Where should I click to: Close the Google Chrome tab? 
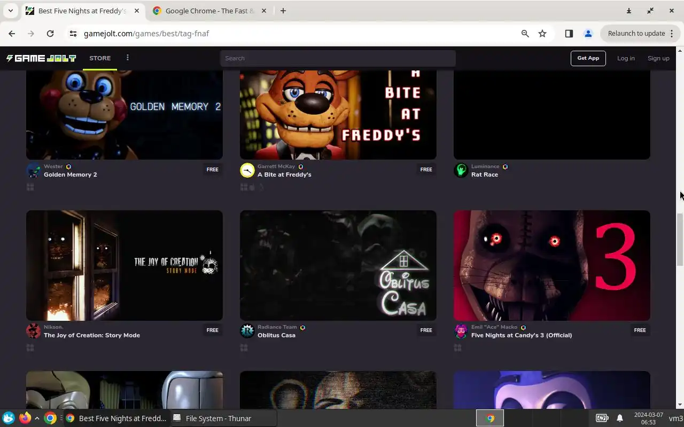(x=263, y=11)
